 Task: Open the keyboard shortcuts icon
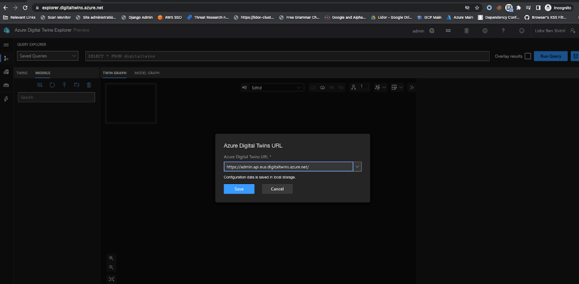(x=448, y=30)
